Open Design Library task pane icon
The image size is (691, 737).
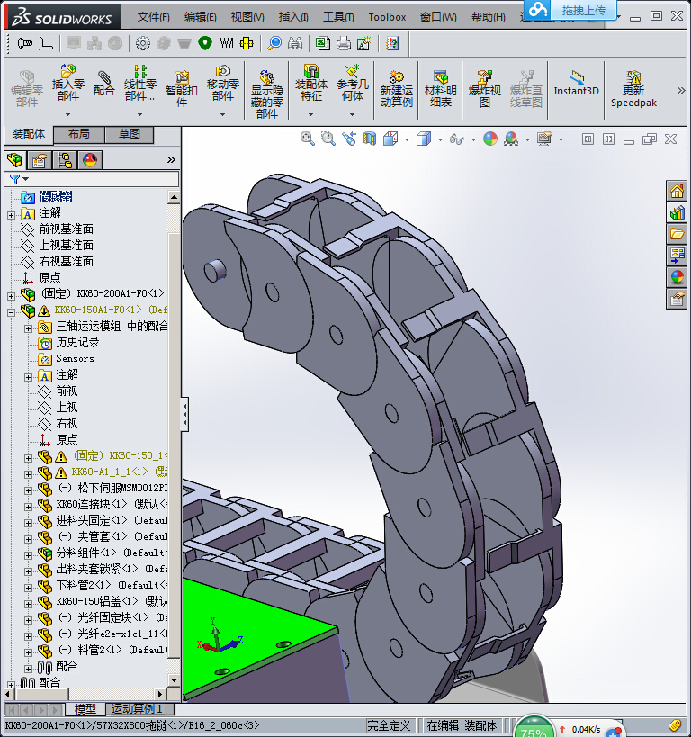click(677, 213)
